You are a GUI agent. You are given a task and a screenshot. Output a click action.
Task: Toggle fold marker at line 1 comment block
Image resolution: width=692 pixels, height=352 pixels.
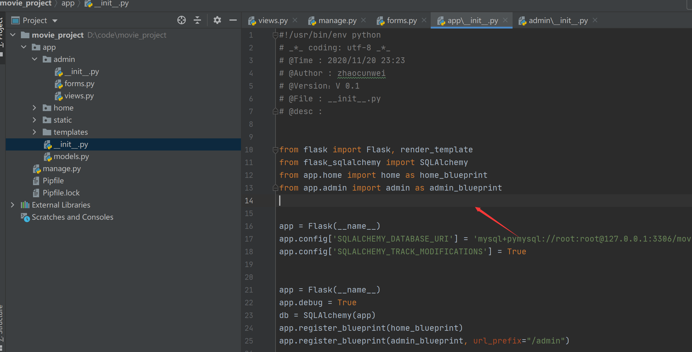[x=275, y=35]
